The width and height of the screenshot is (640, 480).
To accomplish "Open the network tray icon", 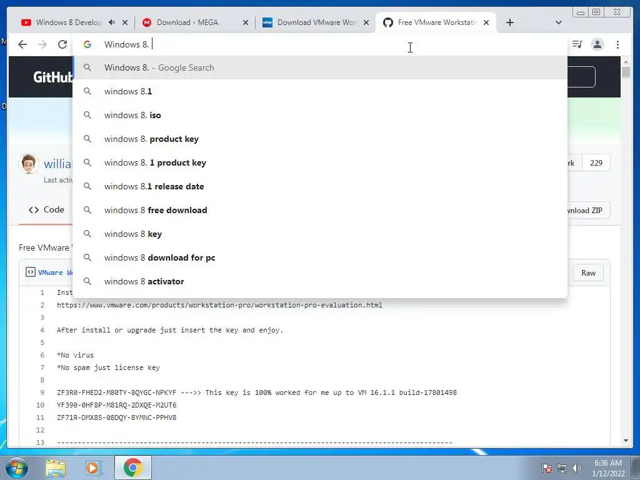I will pos(562,468).
